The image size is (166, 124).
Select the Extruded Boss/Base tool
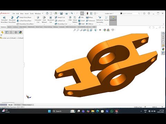click(x=4, y=20)
